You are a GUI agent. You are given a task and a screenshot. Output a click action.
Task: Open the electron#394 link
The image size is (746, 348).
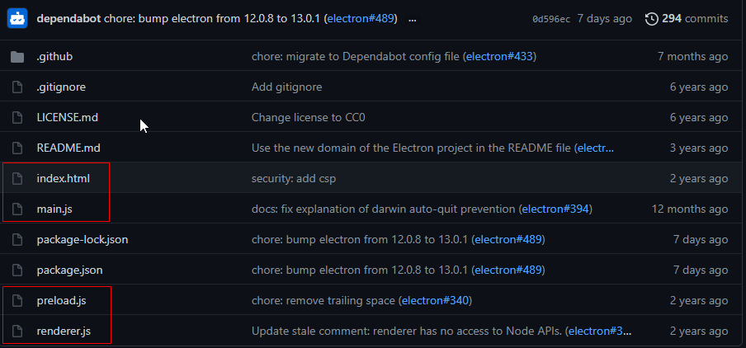coord(555,209)
